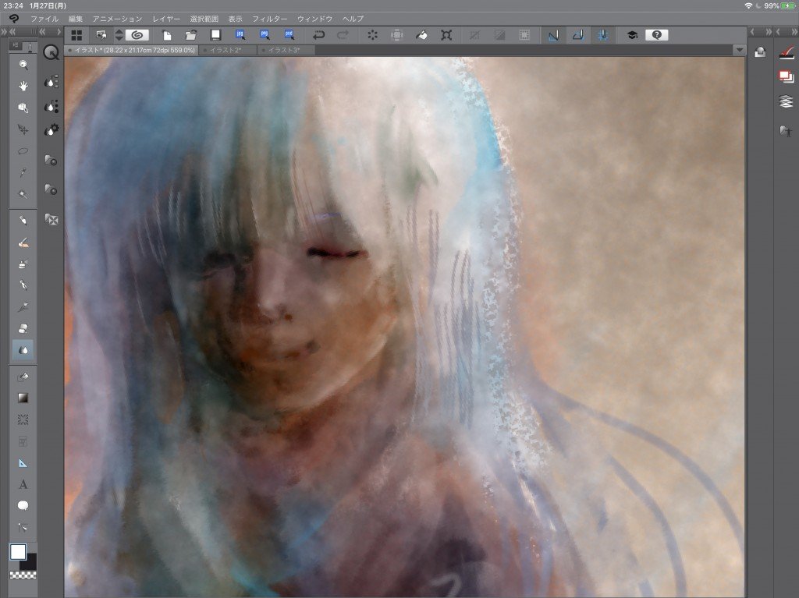Select the Blend color-mixing tool
This screenshot has height=598, width=799.
tap(23, 350)
